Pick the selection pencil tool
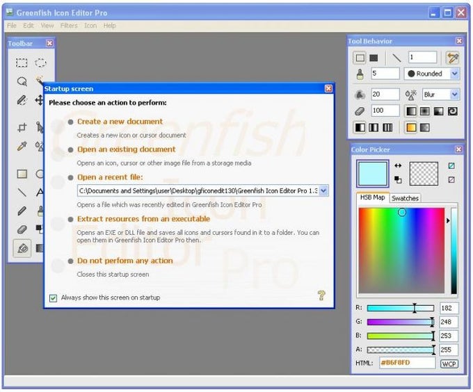The width and height of the screenshot is (473, 392). click(x=22, y=100)
